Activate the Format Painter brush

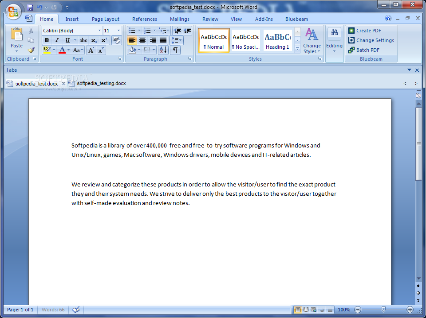31,50
